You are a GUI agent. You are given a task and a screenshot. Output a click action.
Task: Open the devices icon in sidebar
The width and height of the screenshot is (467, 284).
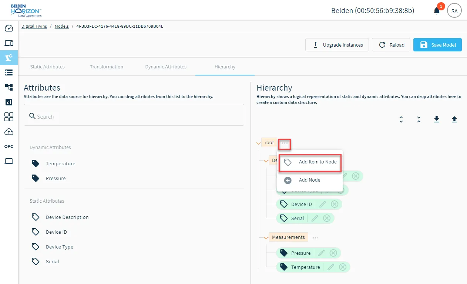pyautogui.click(x=9, y=43)
